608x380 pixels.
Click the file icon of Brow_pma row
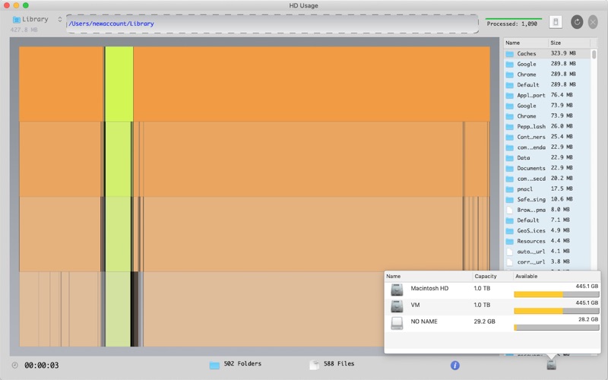[509, 210]
